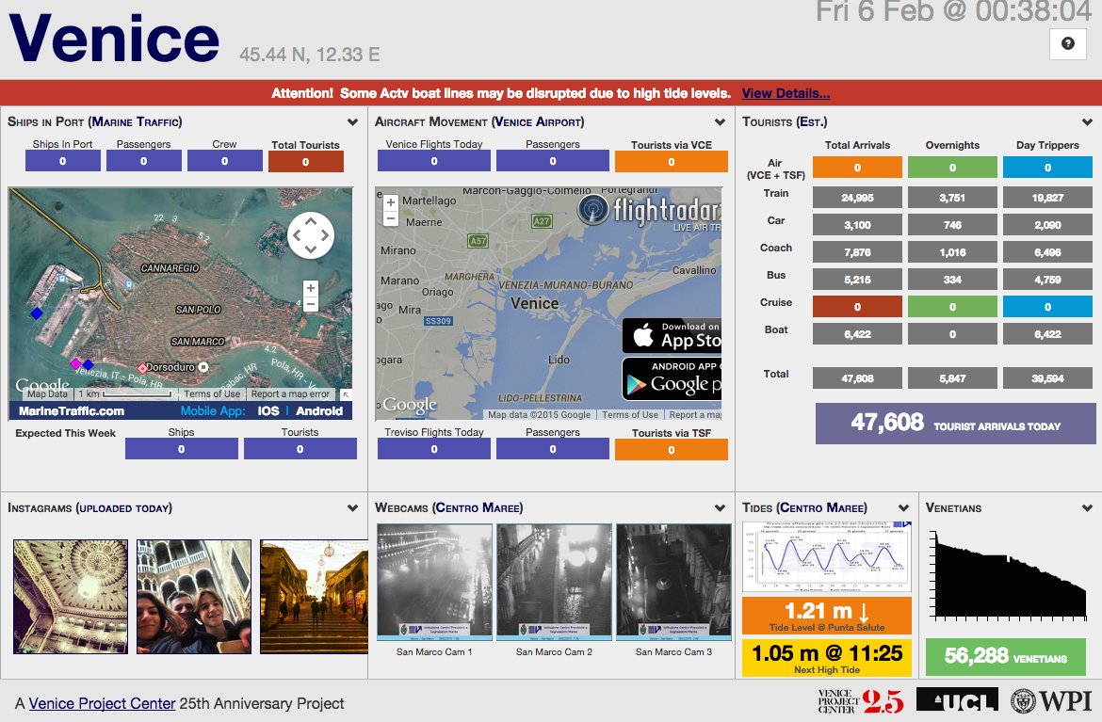Collapse the Aircraft Movement panel
The width and height of the screenshot is (1102, 722).
[x=720, y=122]
